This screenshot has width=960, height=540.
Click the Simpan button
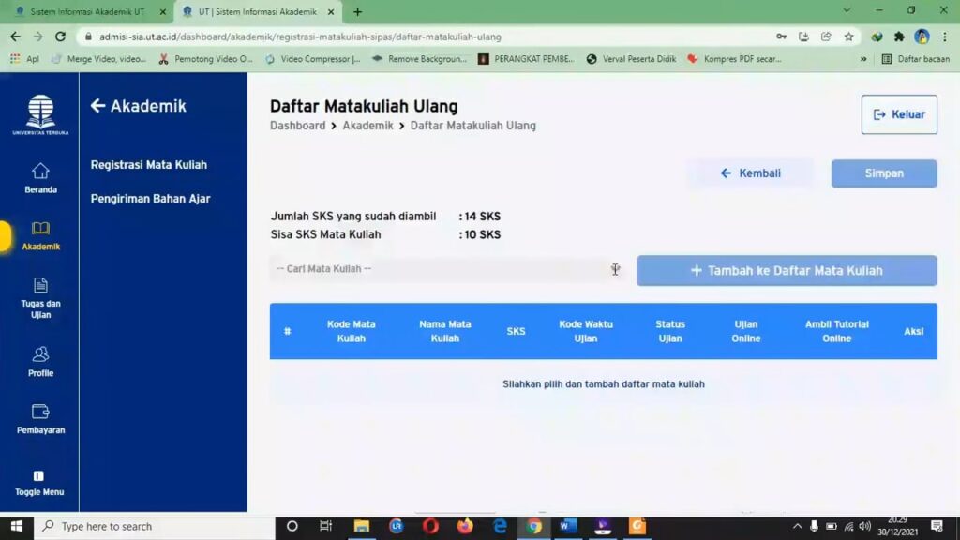pyautogui.click(x=882, y=172)
